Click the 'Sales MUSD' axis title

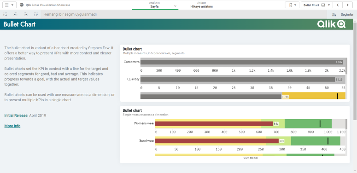[250, 158]
